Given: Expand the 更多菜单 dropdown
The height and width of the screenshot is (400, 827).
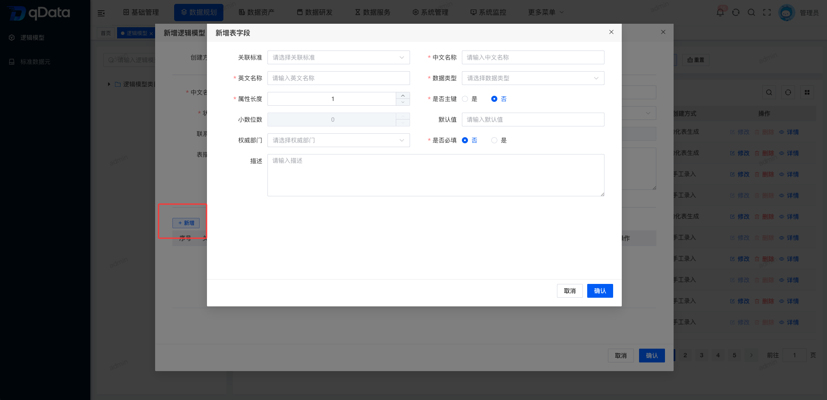Looking at the screenshot, I should tap(546, 12).
